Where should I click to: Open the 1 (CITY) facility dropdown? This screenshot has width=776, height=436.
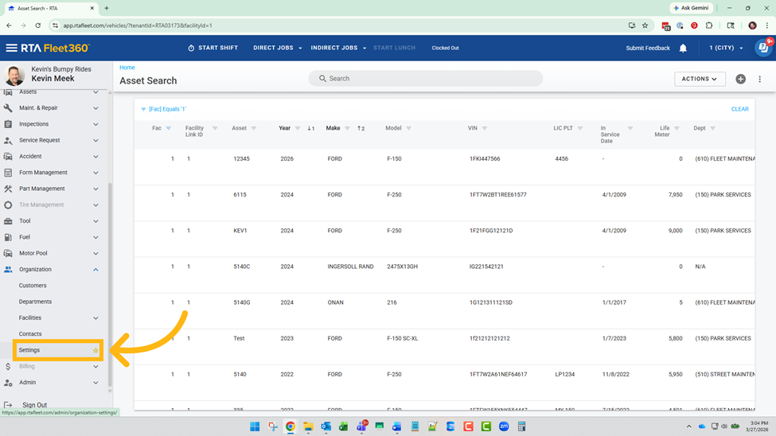(726, 48)
